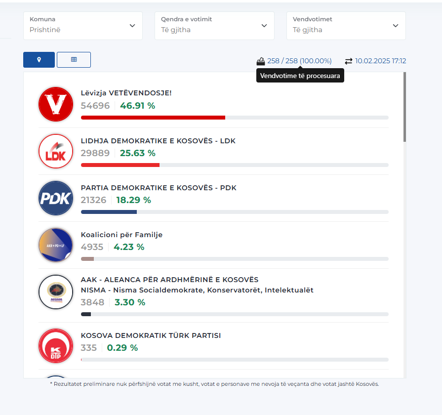Click the 258 / 258 (100.00%) processed count
442x415 pixels.
coord(299,61)
